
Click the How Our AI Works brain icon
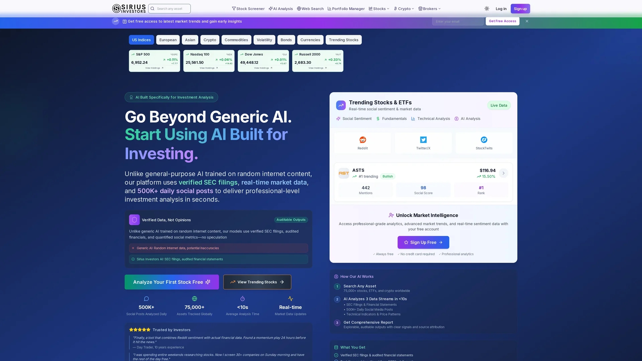click(336, 276)
